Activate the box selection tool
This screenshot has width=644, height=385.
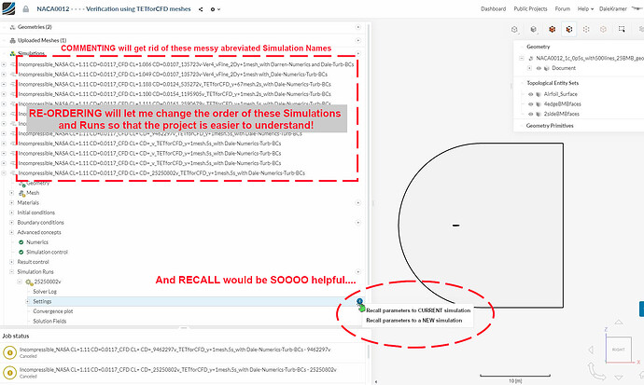pos(622,29)
